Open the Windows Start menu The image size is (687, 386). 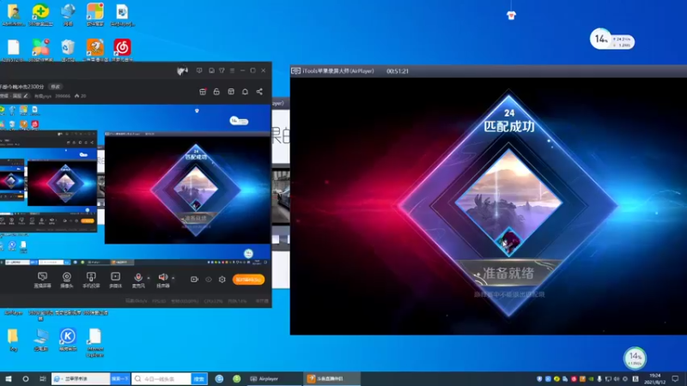click(x=9, y=378)
